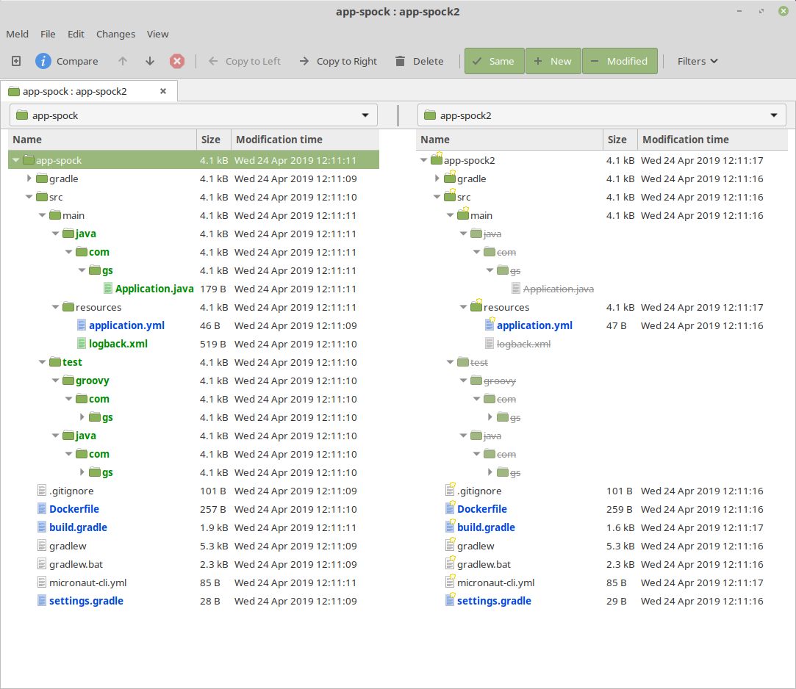Go to previous difference with up arrow
796x689 pixels.
123,61
